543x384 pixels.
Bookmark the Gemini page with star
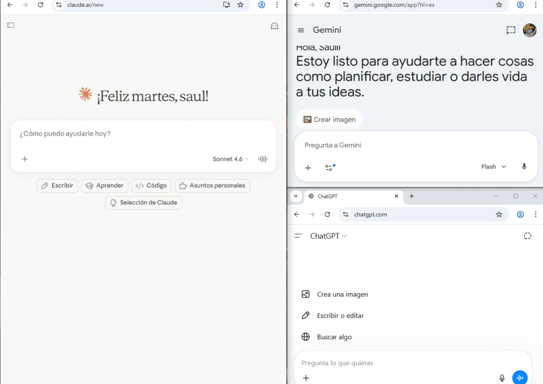click(499, 5)
